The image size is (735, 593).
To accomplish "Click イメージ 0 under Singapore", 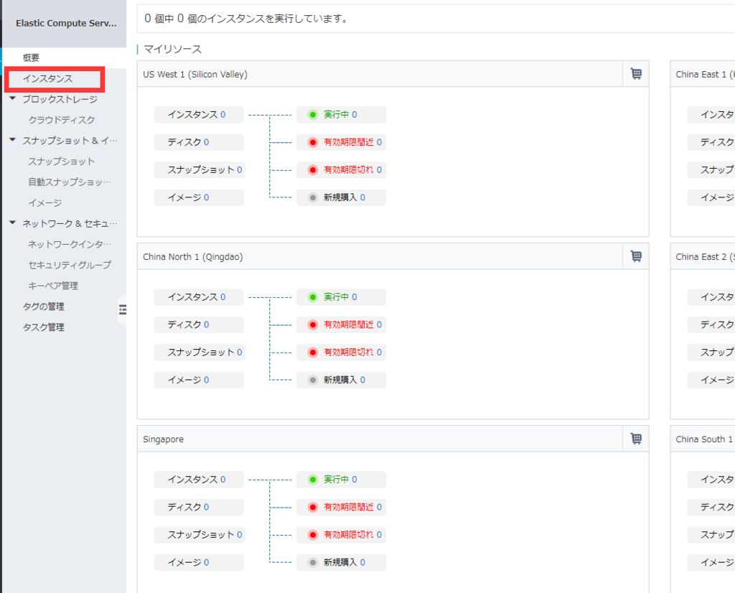I will pos(199,562).
